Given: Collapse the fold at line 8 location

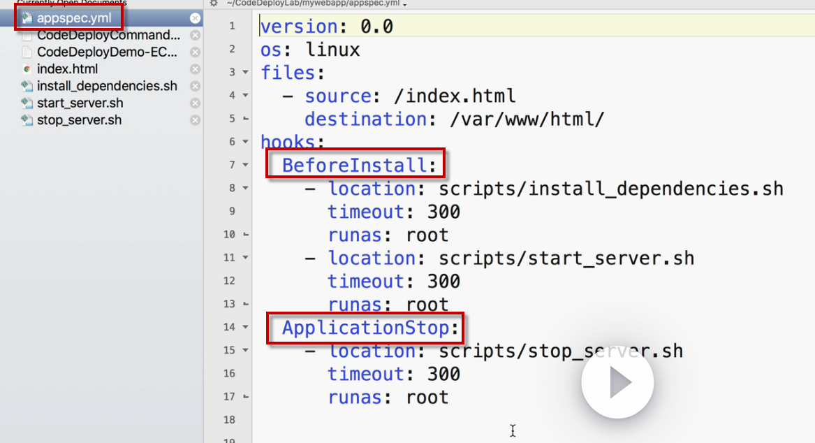Looking at the screenshot, I should pos(245,188).
